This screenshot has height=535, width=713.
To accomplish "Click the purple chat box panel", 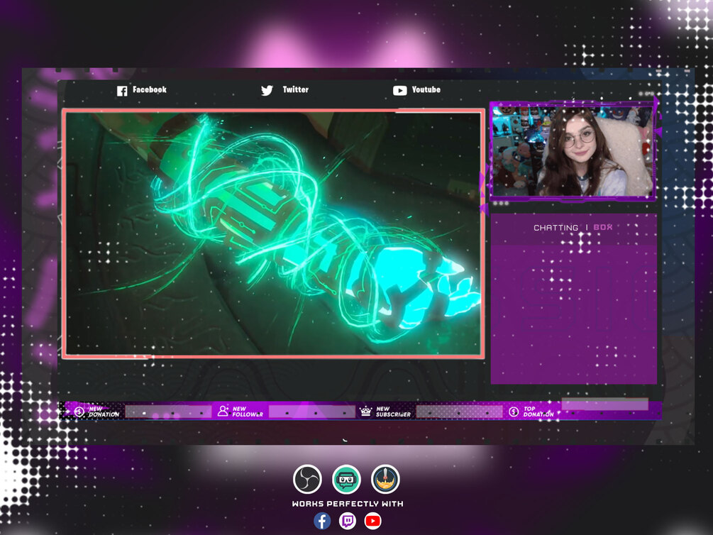I will 574,299.
